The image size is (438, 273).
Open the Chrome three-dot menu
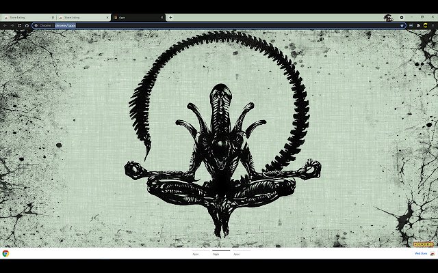click(x=433, y=25)
